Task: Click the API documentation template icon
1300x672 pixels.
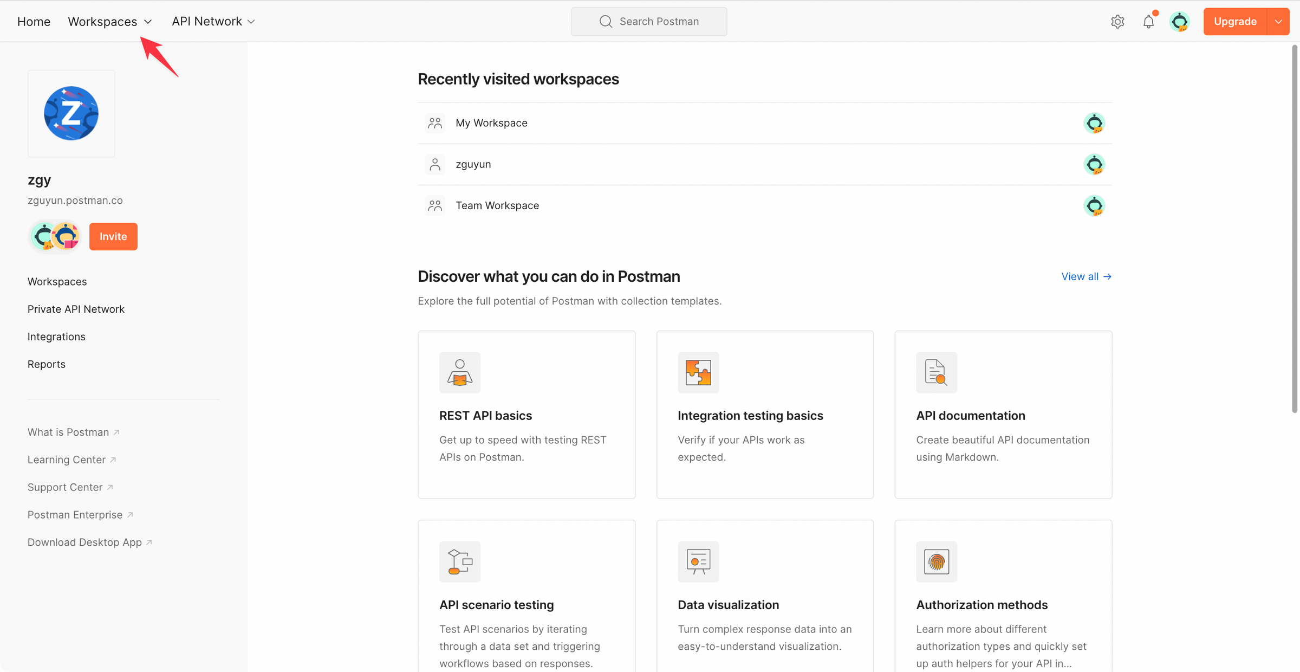Action: (937, 372)
